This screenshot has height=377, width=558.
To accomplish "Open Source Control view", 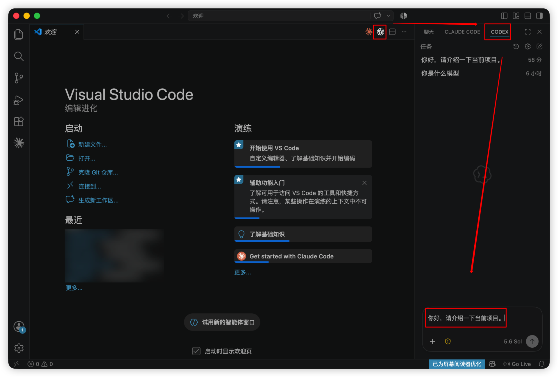I will click(19, 78).
